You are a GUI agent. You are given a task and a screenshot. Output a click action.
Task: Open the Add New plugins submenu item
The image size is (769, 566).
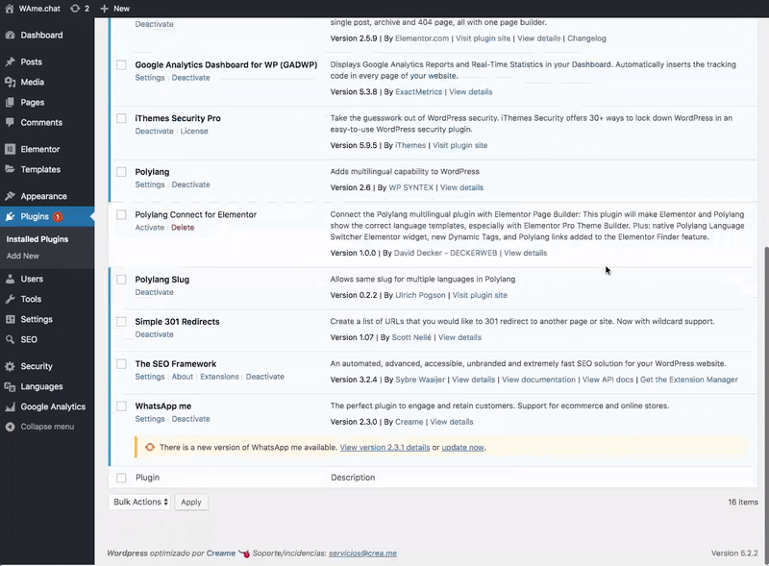23,257
